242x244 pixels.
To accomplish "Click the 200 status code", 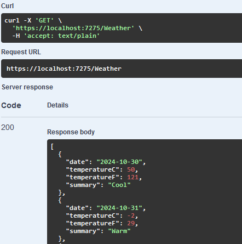I will coord(8,127).
